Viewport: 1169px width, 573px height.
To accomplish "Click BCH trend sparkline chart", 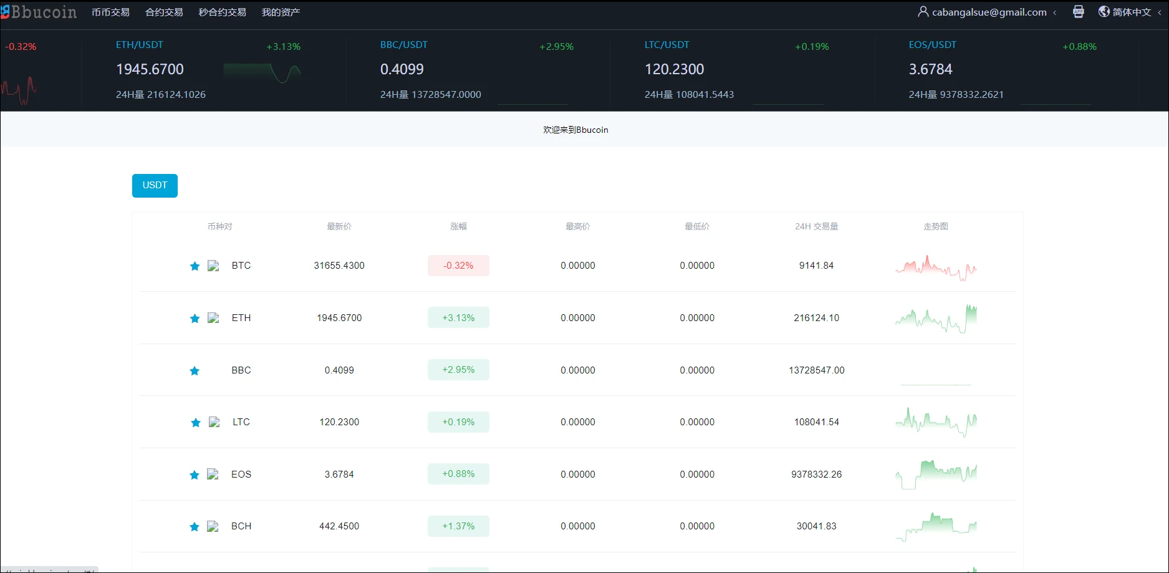I will (936, 527).
